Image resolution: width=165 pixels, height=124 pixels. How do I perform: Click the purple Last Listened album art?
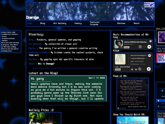click(x=162, y=37)
